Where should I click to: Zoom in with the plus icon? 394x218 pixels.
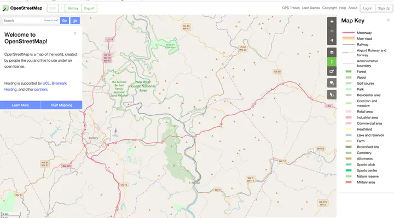click(x=332, y=21)
